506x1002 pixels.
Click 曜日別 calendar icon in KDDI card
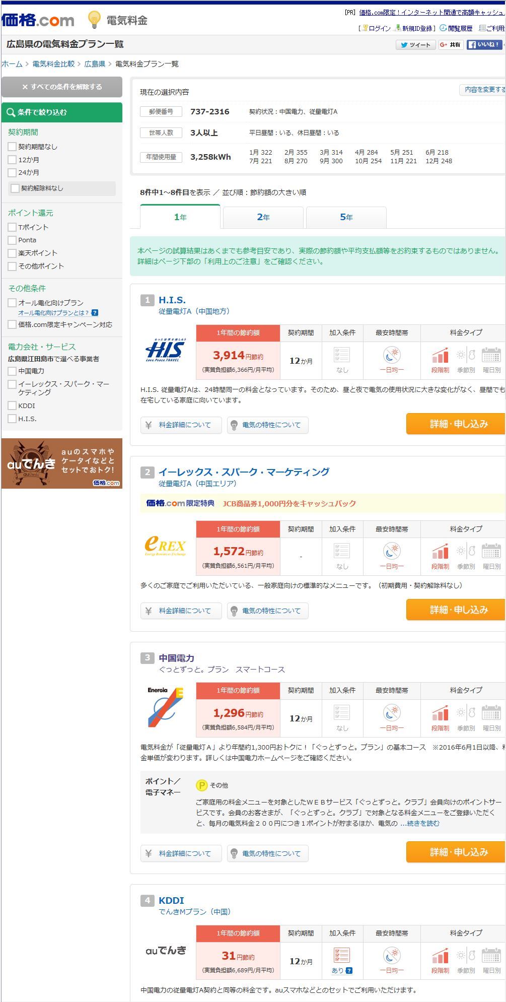click(491, 956)
